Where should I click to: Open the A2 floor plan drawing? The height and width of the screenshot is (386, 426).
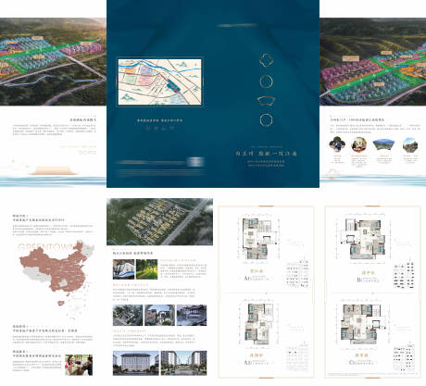[258, 324]
